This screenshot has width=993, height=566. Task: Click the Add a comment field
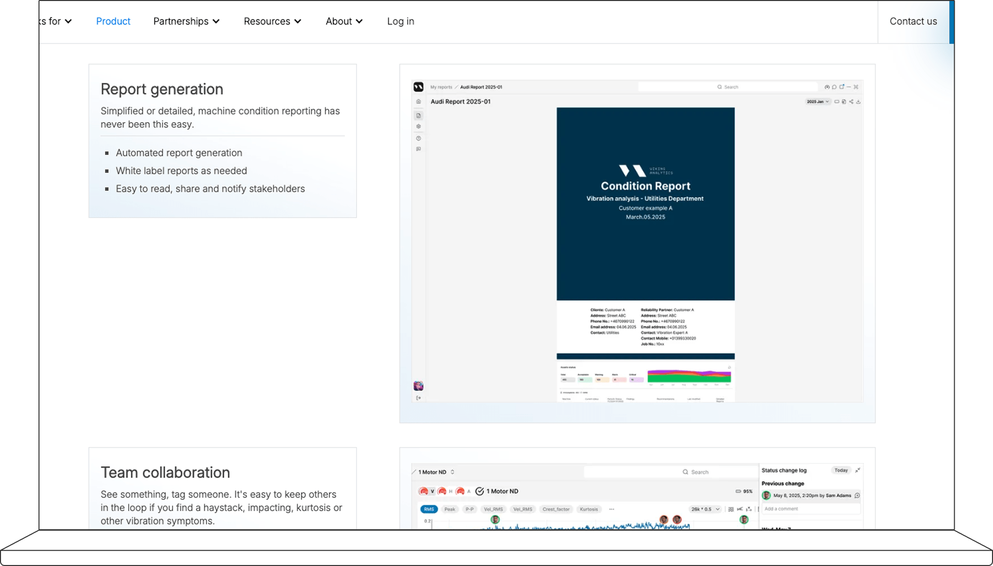(x=809, y=509)
